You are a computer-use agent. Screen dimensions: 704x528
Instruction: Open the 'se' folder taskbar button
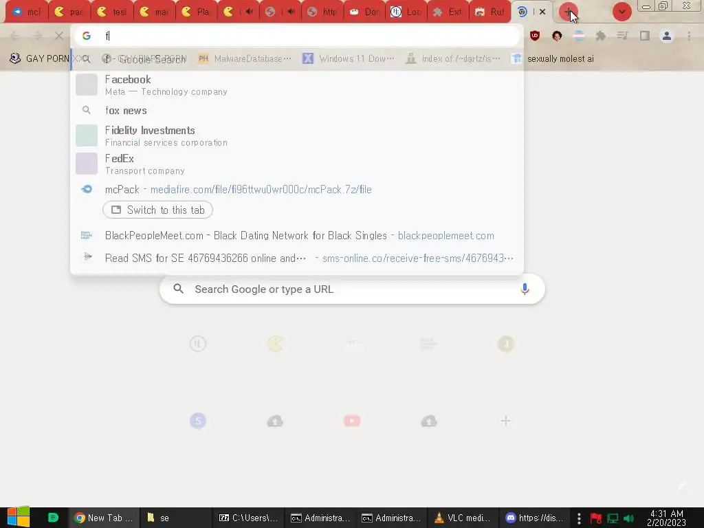(x=175, y=518)
